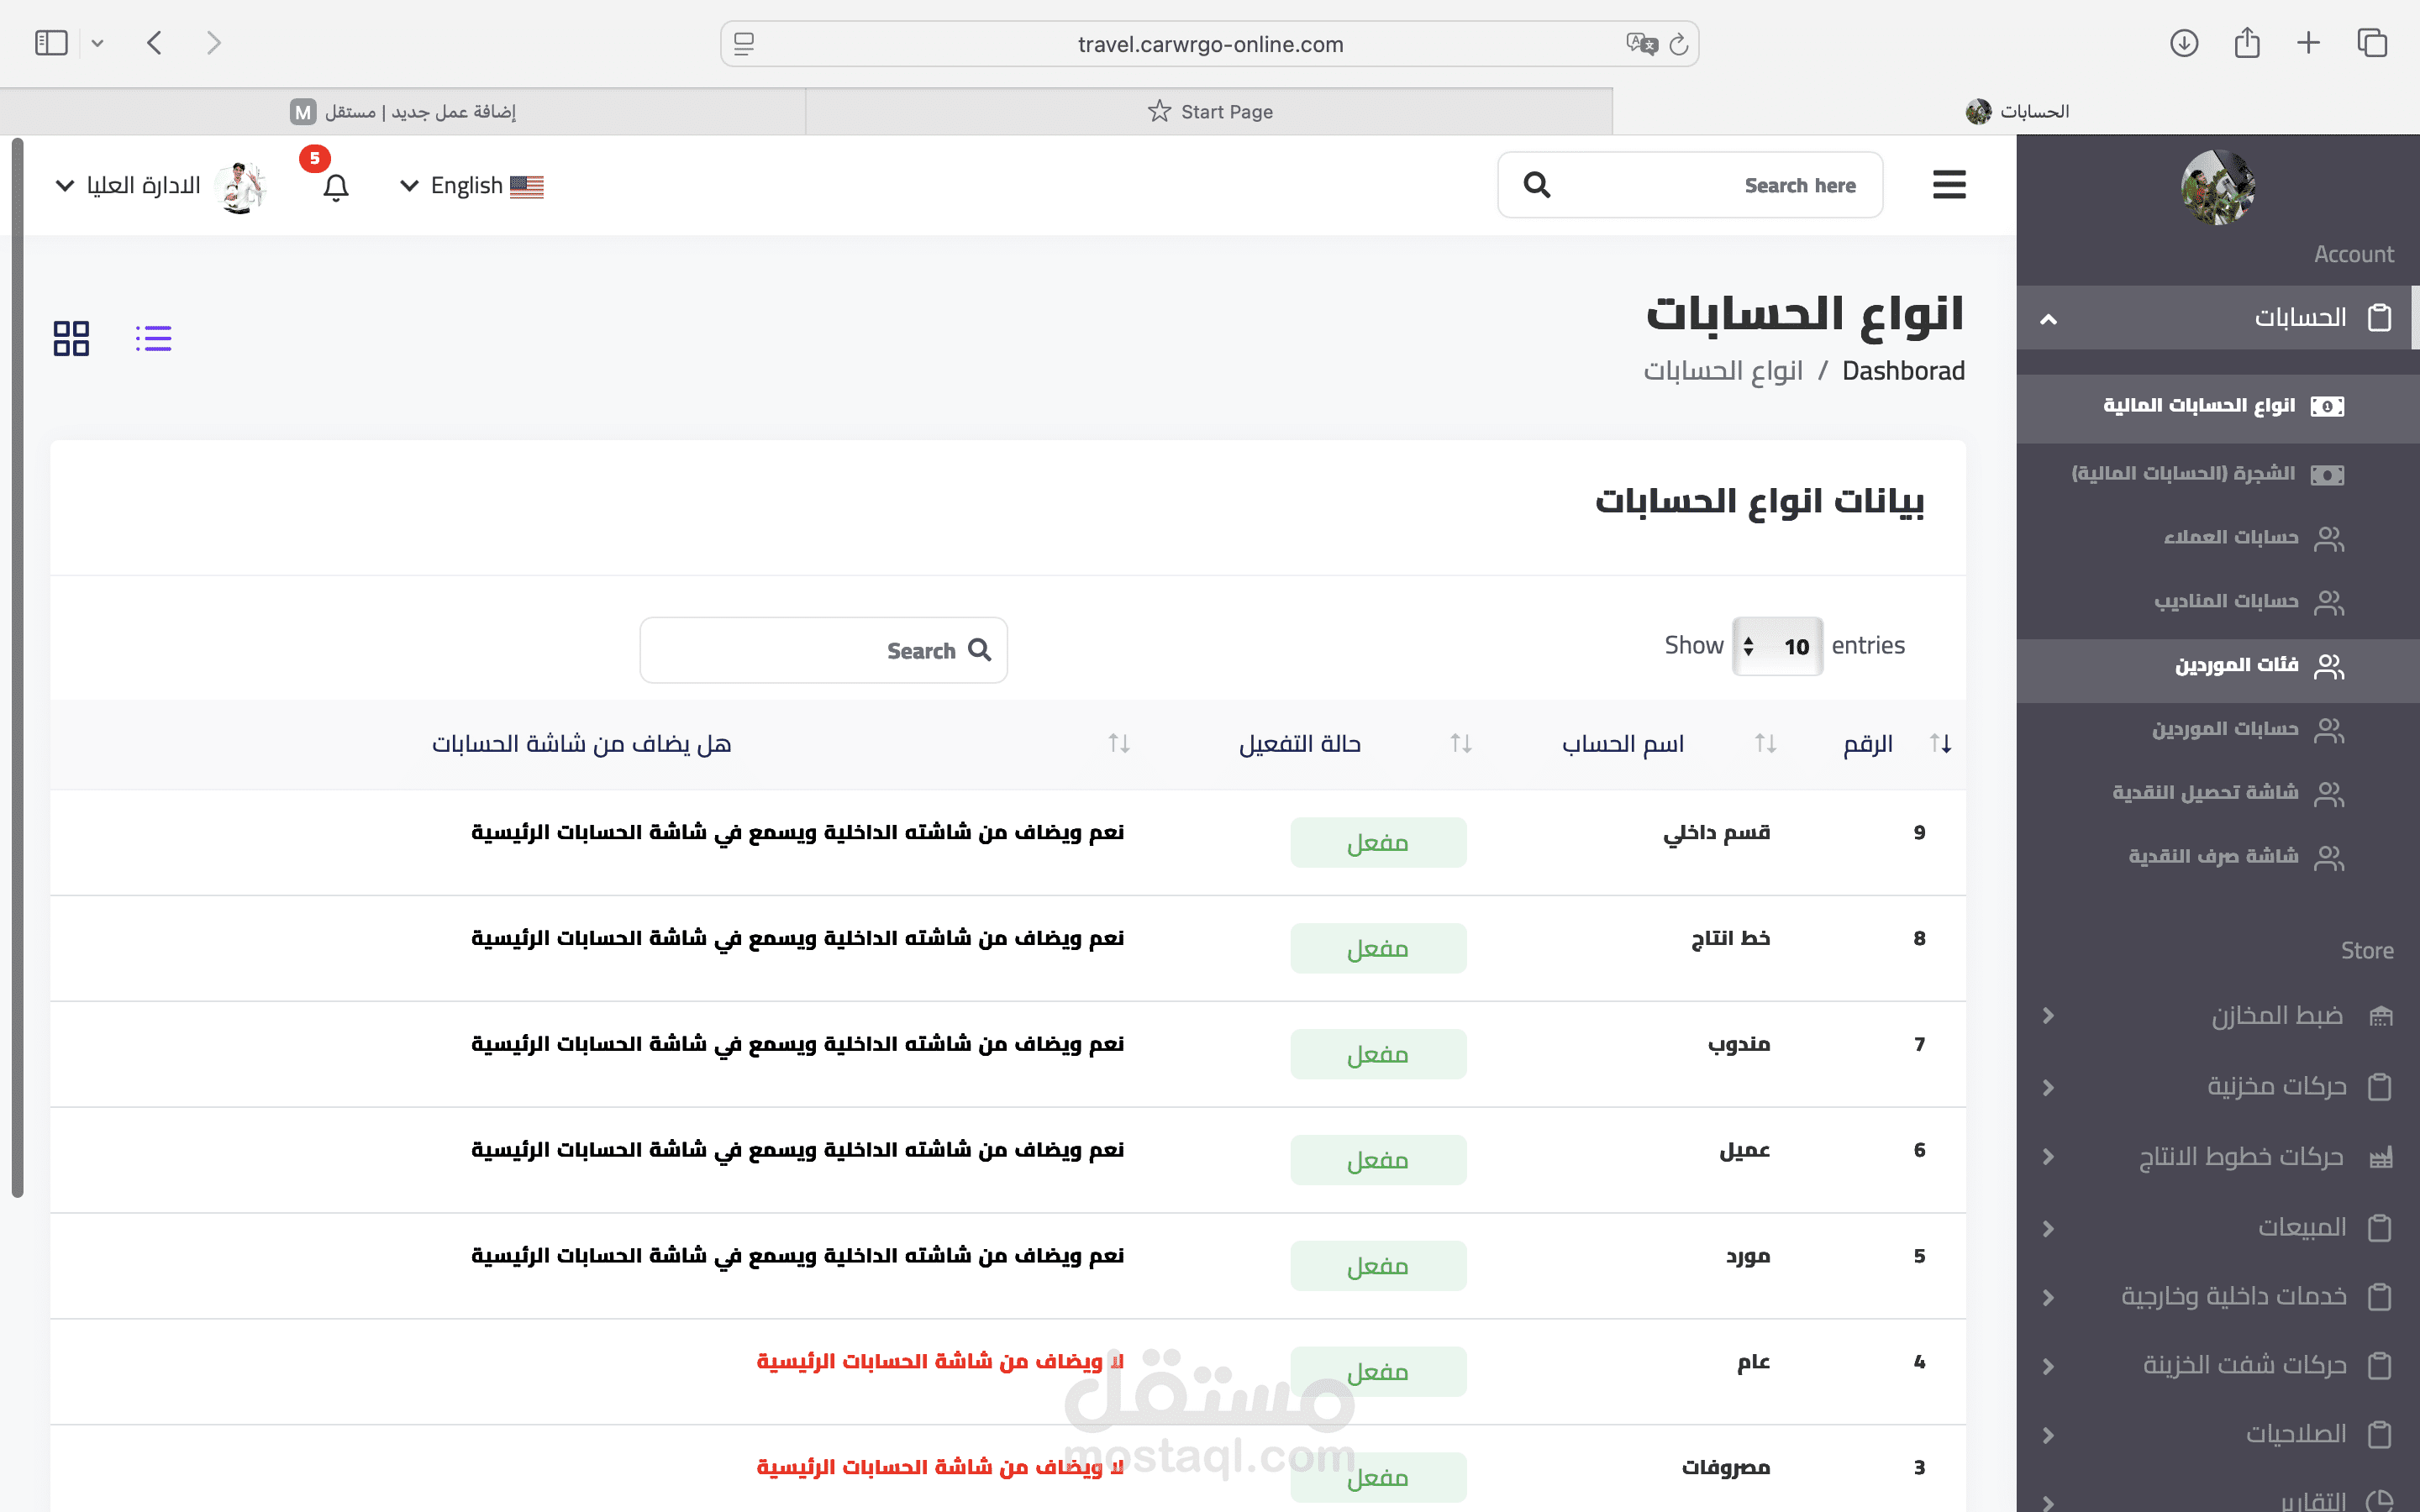Open حسابات العملاء sidebar item
The width and height of the screenshot is (2420, 1512).
[x=2230, y=538]
